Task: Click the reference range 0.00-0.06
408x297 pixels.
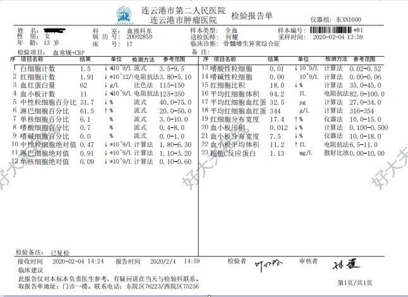Action: pyautogui.click(x=365, y=77)
